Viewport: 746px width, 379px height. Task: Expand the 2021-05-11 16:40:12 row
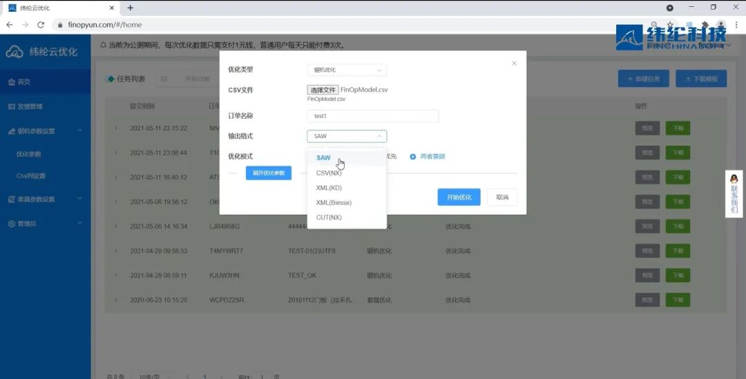[115, 177]
